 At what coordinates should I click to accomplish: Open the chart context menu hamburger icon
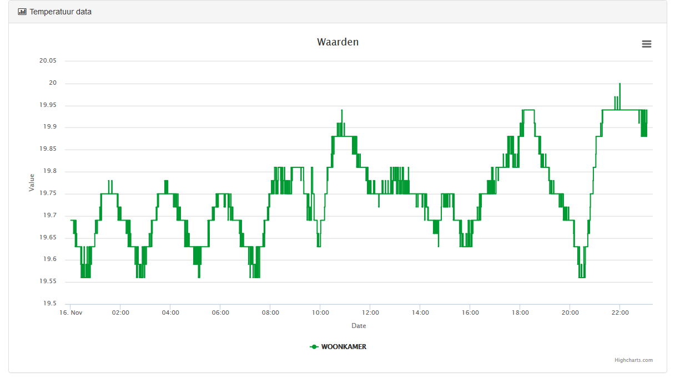[646, 44]
